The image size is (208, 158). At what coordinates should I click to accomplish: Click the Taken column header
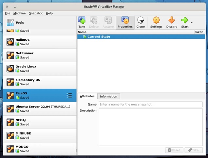click(x=199, y=32)
